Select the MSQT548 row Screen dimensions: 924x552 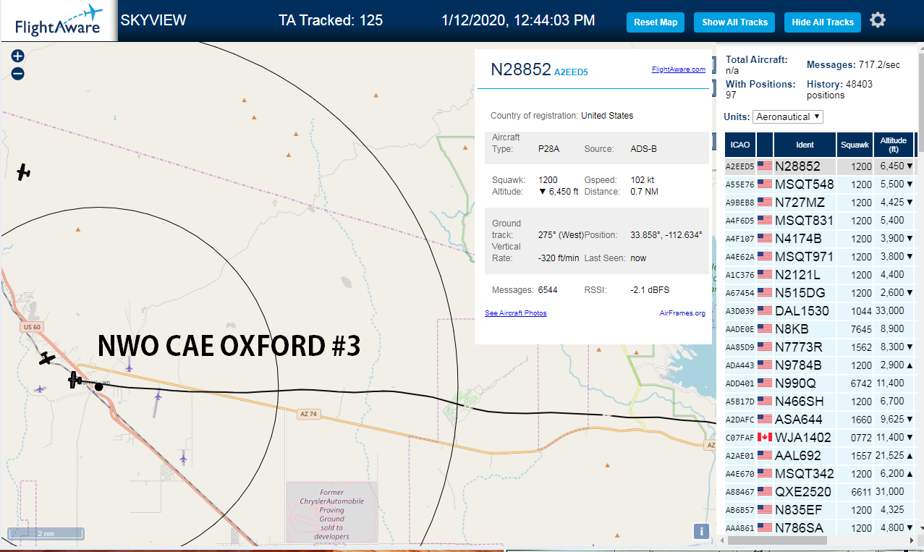coord(820,184)
